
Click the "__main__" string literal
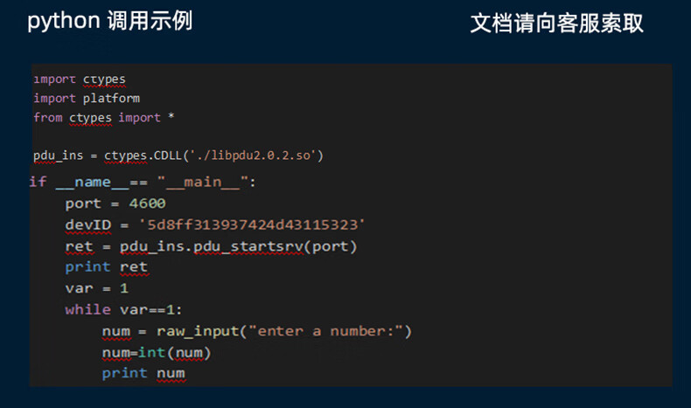pos(205,182)
